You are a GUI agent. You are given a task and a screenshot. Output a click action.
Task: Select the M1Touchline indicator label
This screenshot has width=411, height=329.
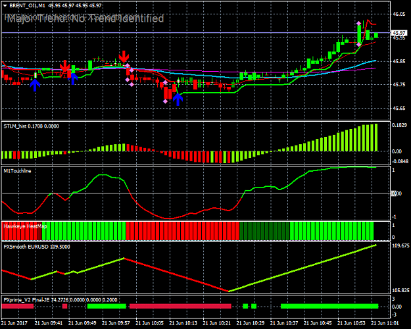pyautogui.click(x=17, y=171)
